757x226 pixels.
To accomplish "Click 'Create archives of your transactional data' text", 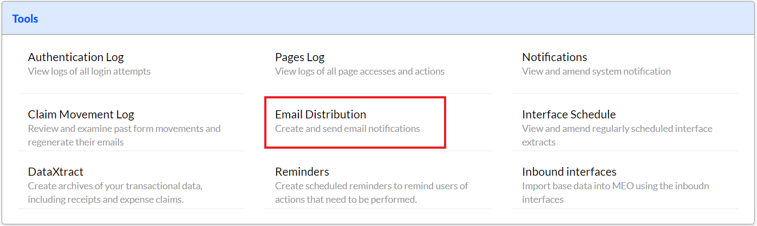I will (x=115, y=185).
